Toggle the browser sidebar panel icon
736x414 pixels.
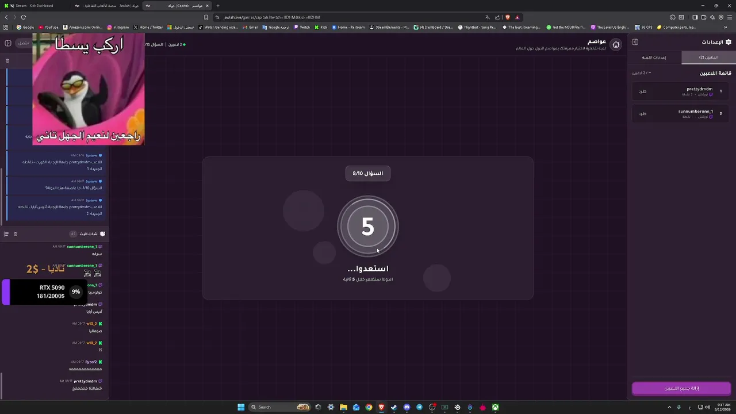pyautogui.click(x=695, y=17)
